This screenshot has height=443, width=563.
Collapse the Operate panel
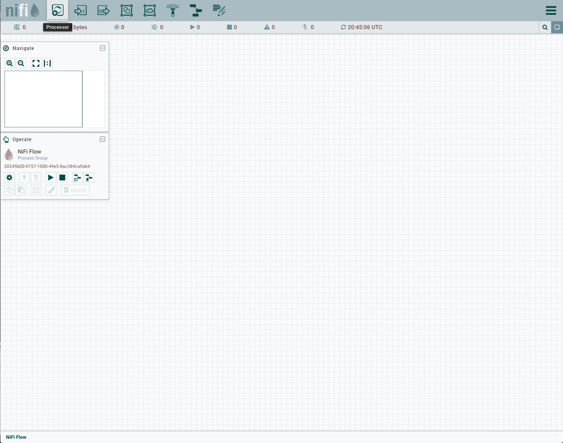tap(103, 139)
